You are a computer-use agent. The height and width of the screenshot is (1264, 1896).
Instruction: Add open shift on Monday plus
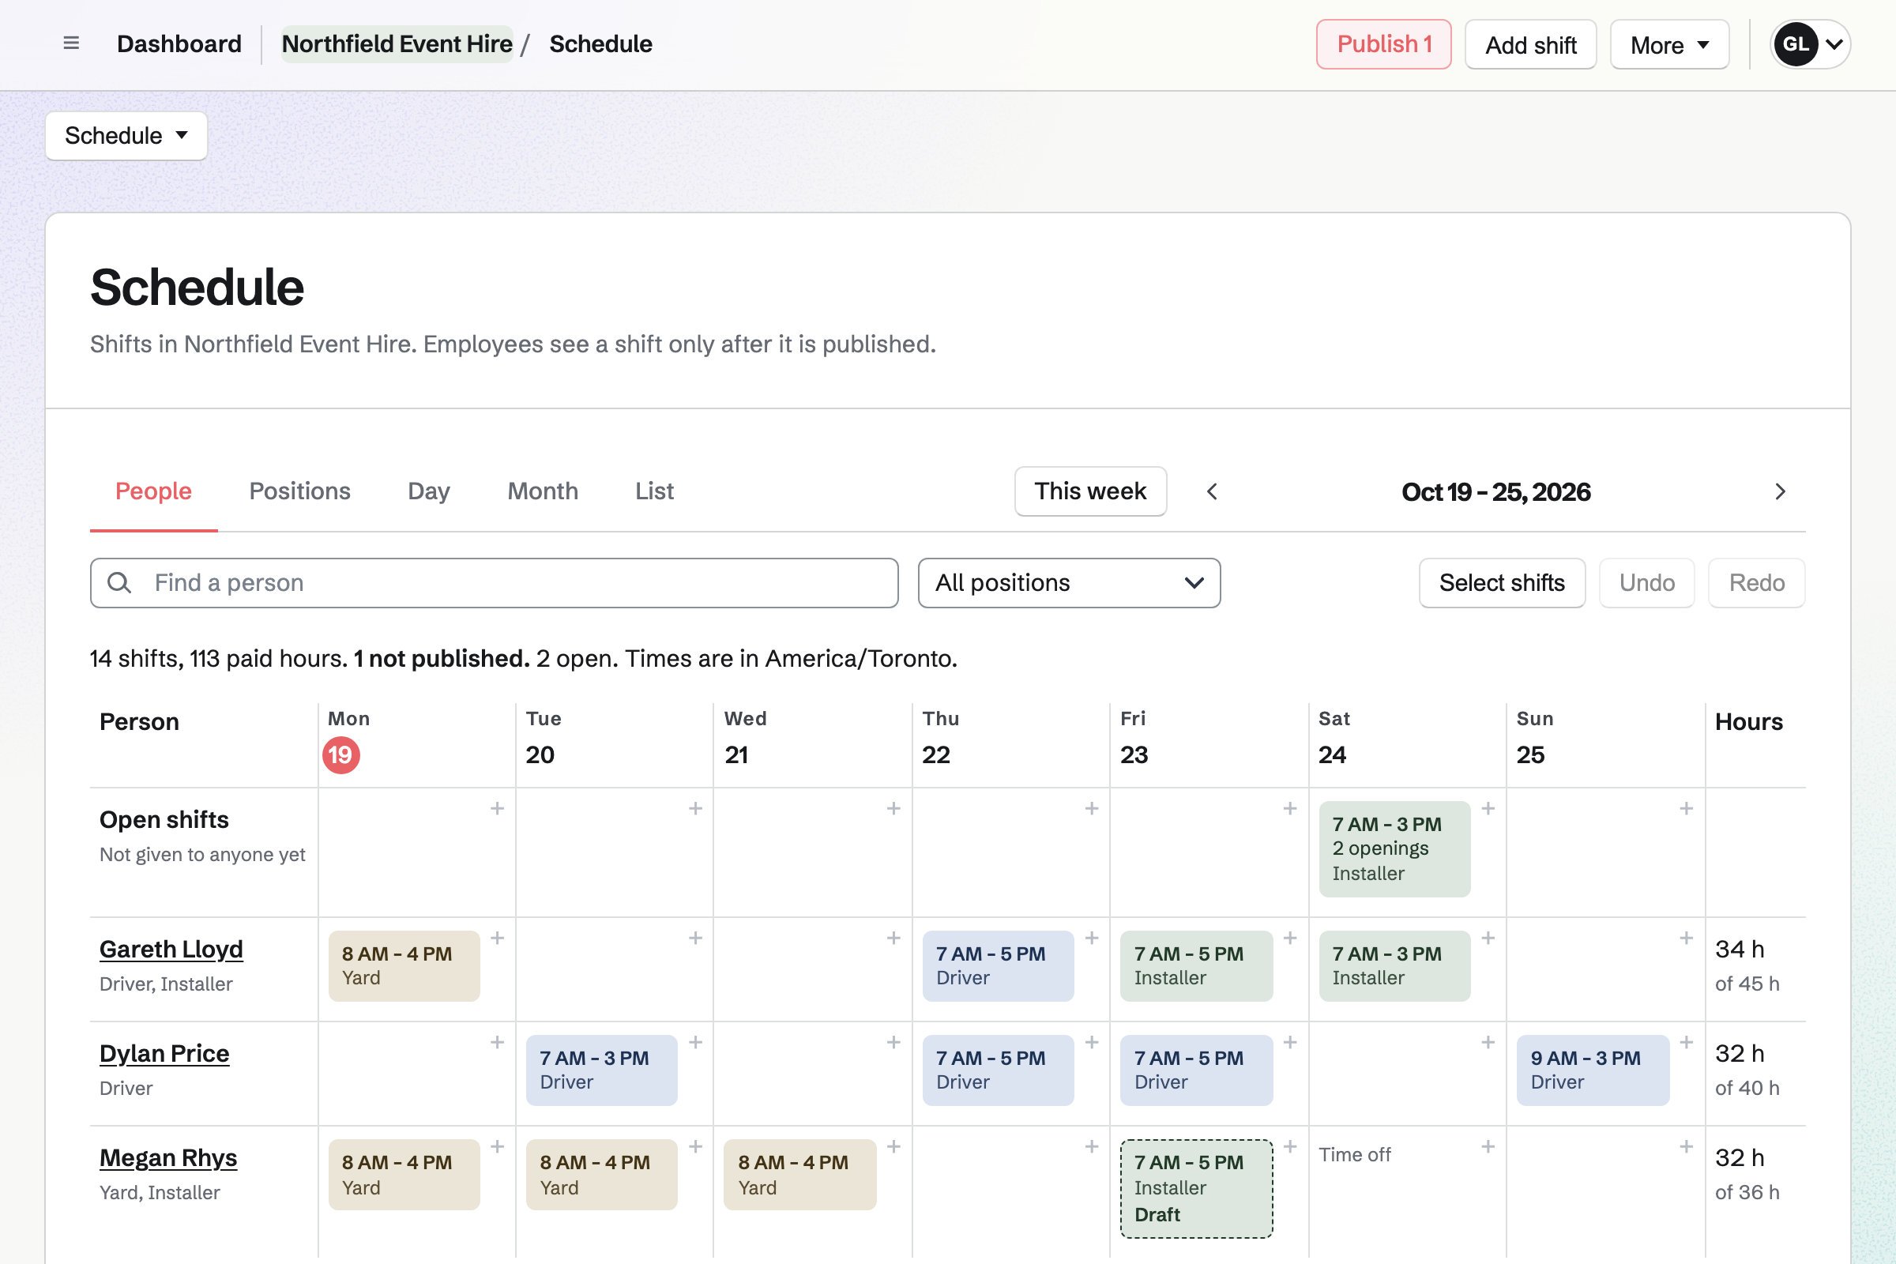pyautogui.click(x=498, y=808)
